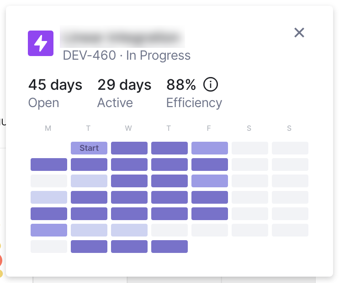The height and width of the screenshot is (283, 339).
Task: Select first-row Sunday empty cell
Action: 290,148
